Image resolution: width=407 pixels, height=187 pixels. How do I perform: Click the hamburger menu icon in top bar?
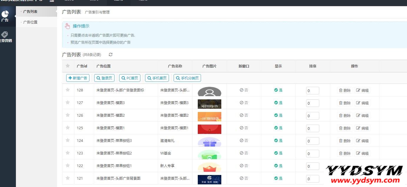click(52, 1)
